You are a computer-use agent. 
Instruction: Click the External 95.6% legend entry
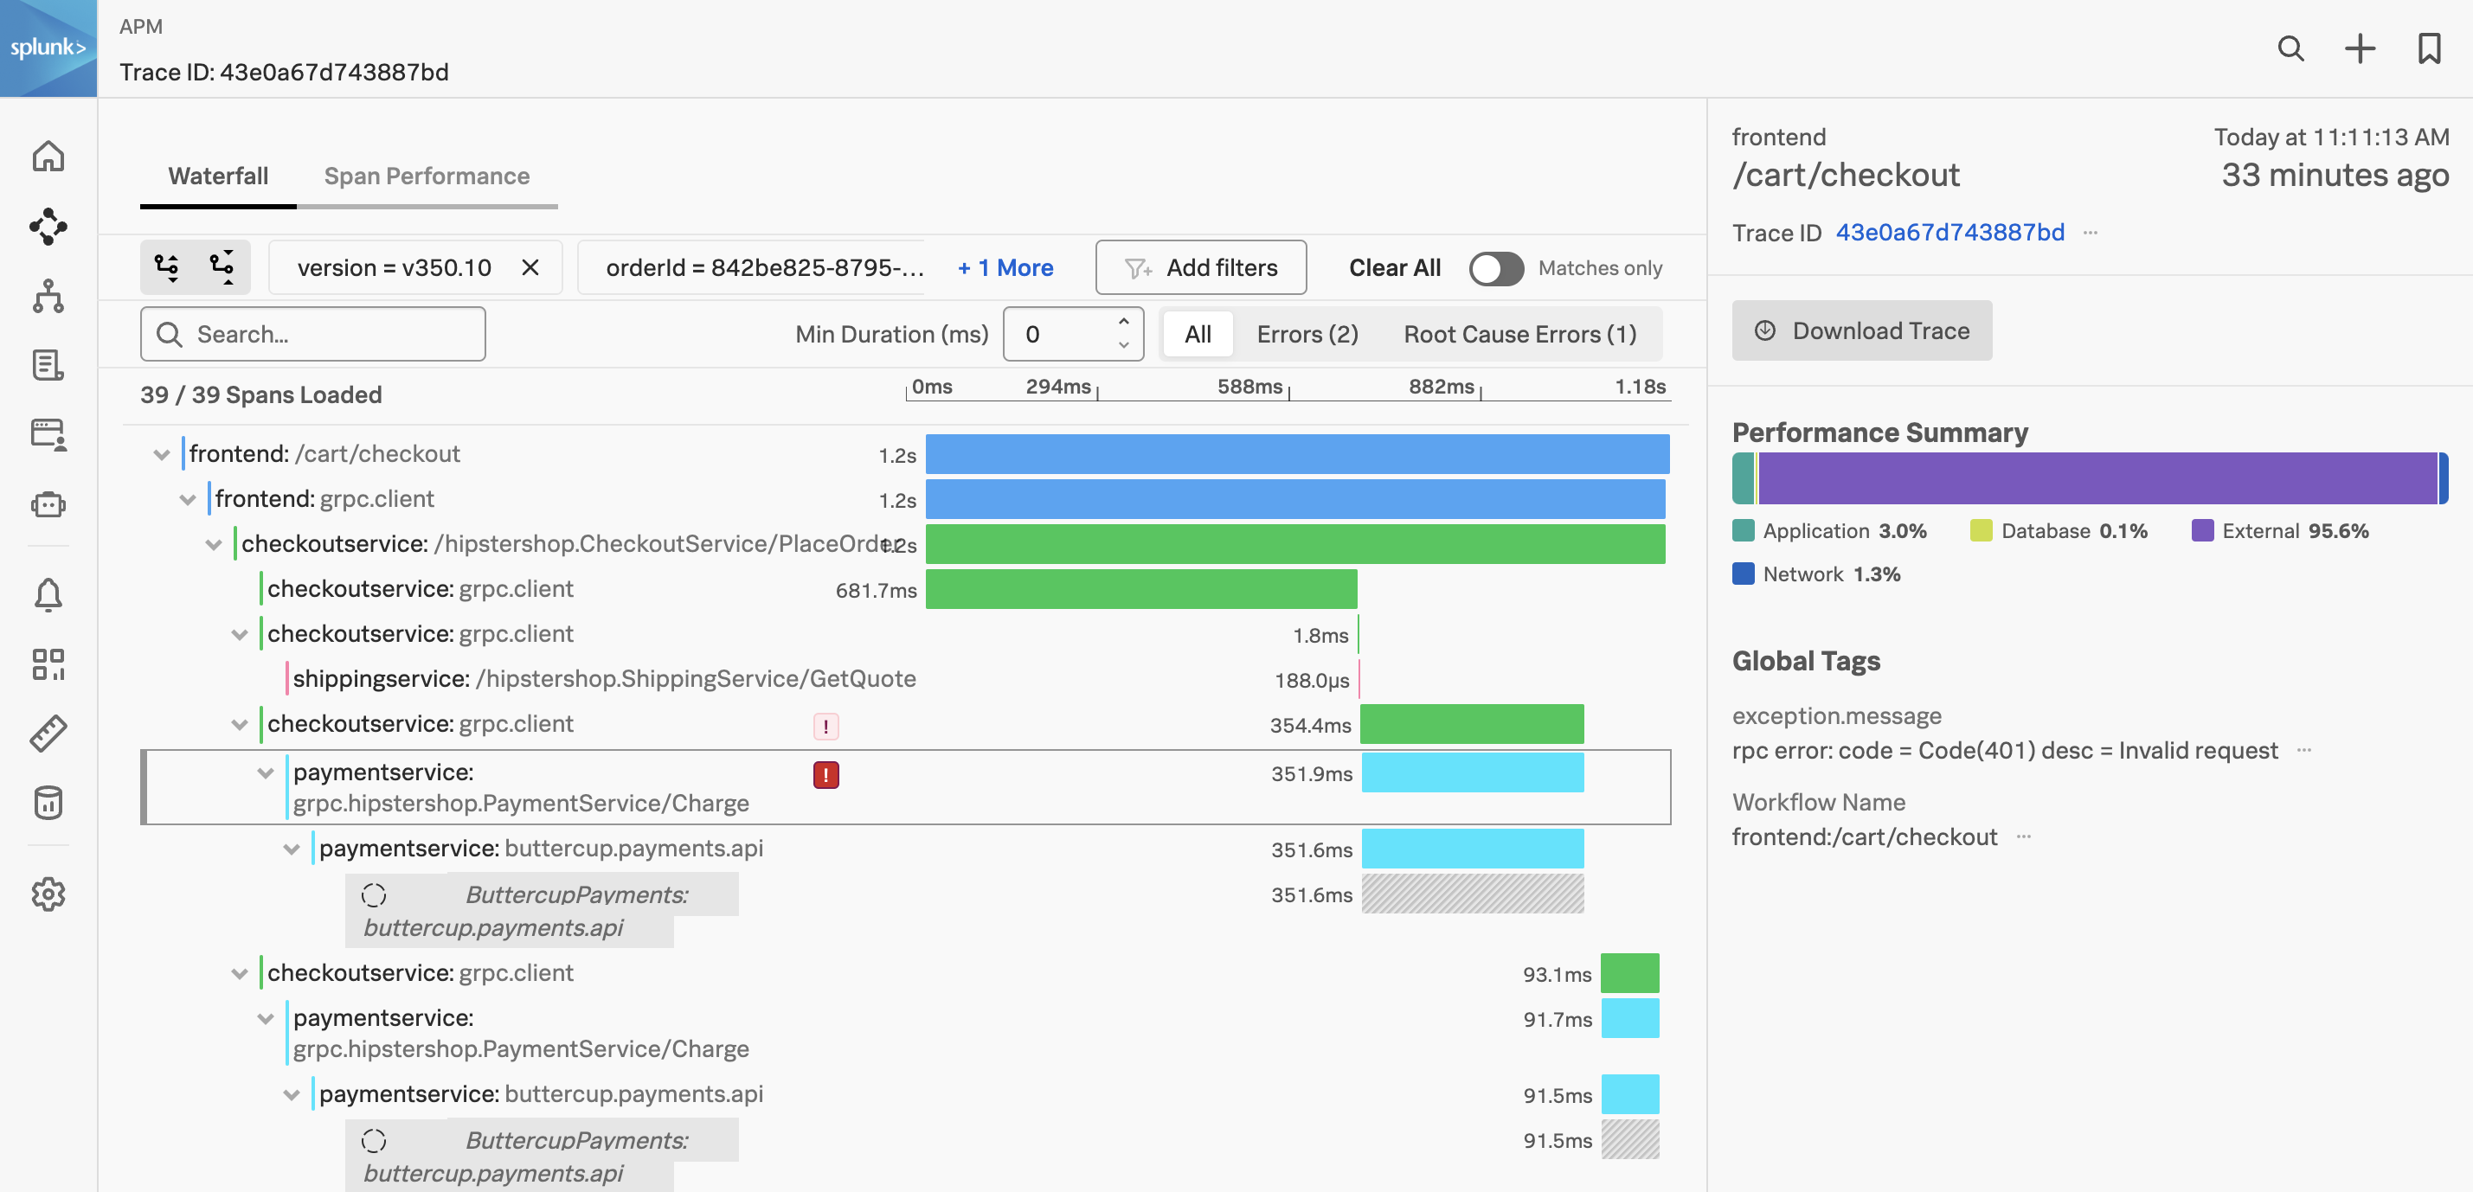pos(2280,531)
